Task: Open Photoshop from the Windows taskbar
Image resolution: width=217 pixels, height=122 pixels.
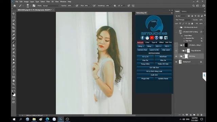Action: click(61, 119)
